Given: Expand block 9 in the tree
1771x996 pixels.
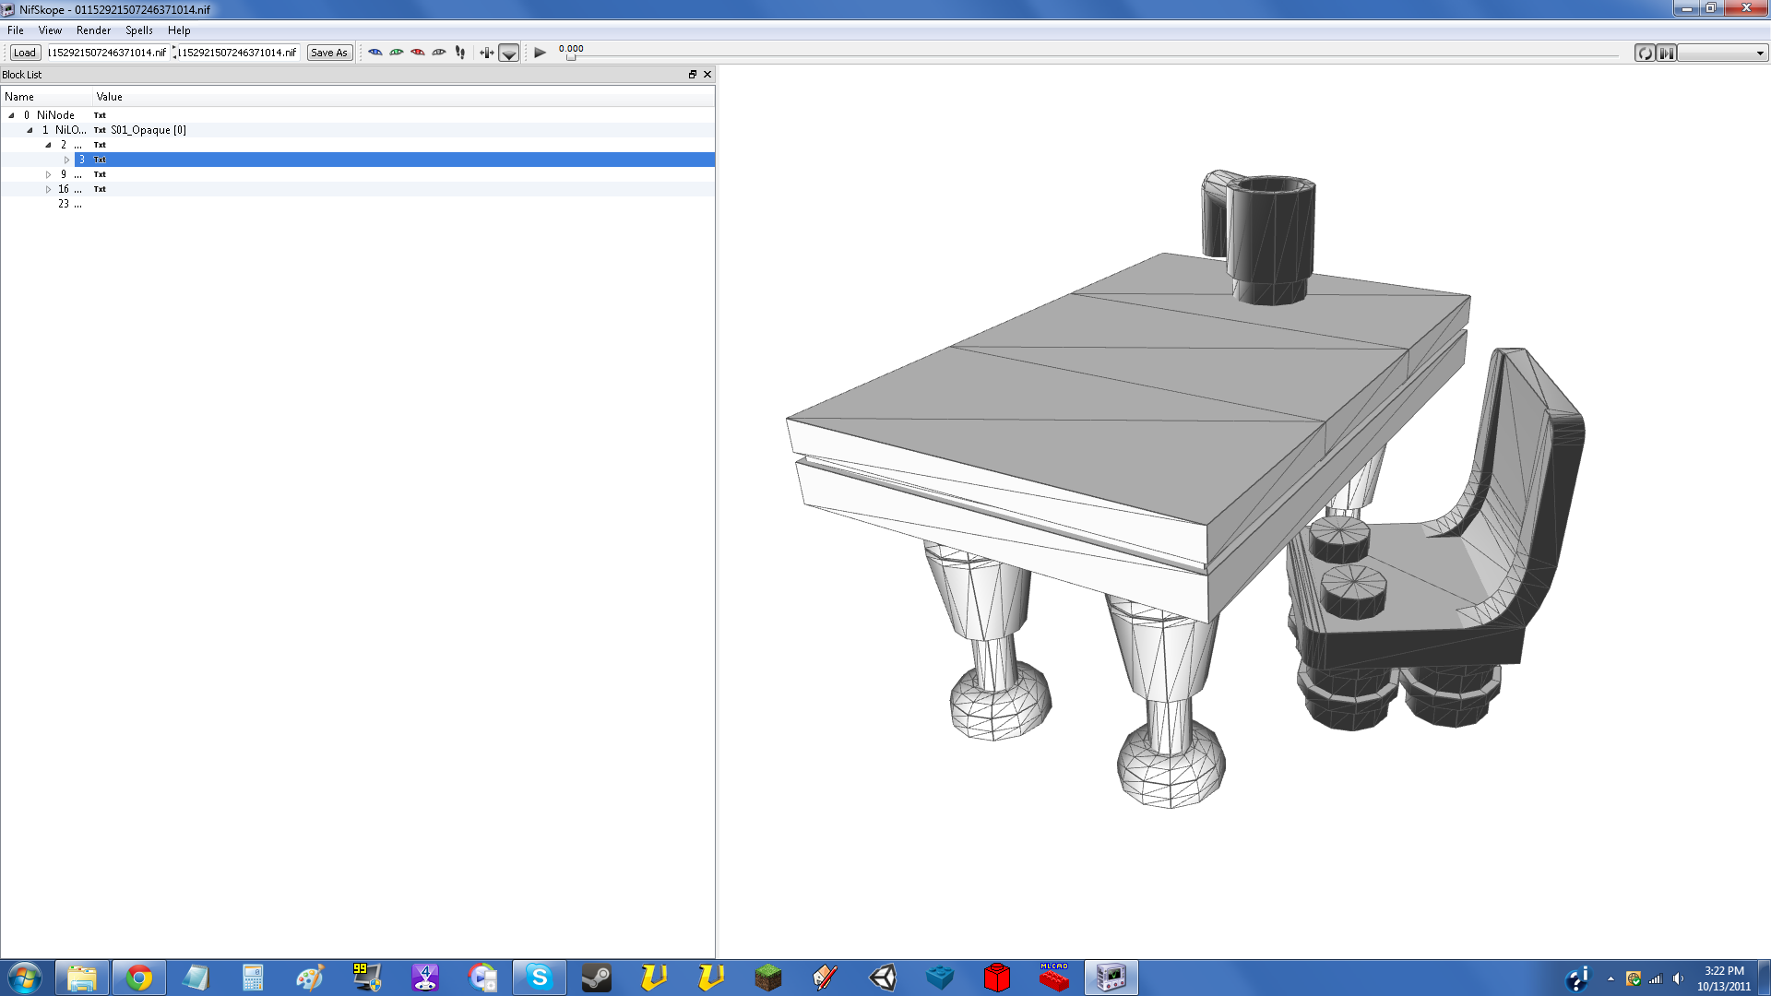Looking at the screenshot, I should [49, 174].
